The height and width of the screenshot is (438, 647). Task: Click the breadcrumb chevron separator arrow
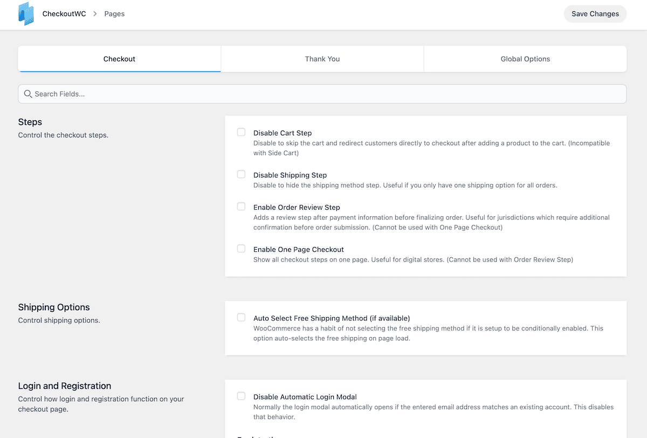[x=95, y=14]
